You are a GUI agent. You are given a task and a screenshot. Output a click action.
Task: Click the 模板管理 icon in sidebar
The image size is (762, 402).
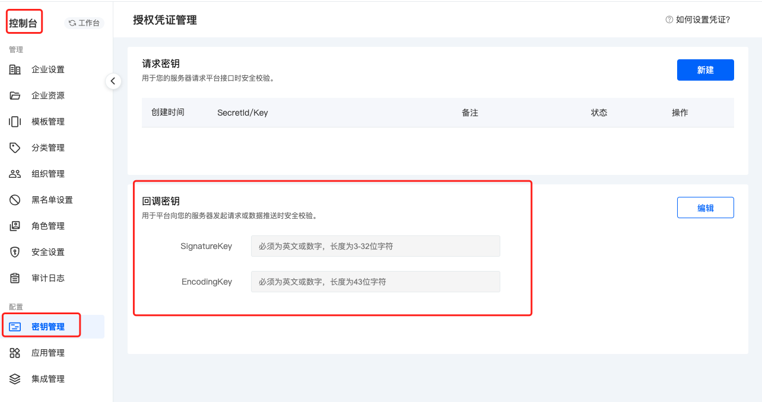(x=15, y=122)
